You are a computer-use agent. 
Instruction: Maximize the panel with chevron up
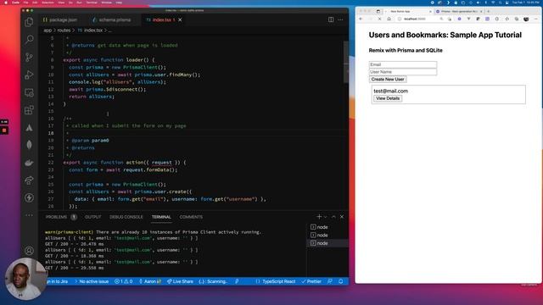[333, 217]
